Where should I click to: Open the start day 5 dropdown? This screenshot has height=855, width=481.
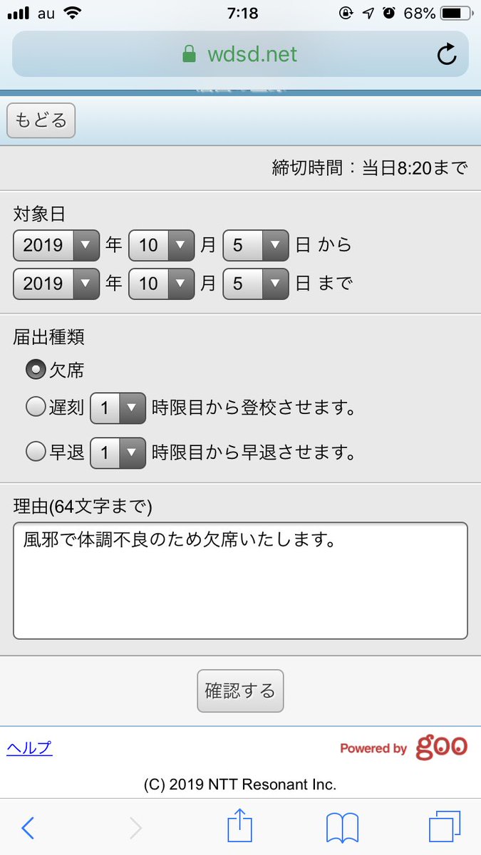256,245
